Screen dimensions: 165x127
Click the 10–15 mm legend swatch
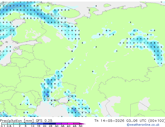pyautogui.click(x=34, y=124)
